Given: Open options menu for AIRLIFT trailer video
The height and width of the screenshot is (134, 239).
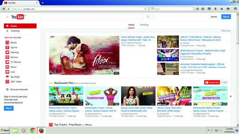Looking at the screenshot, I should [227, 41].
